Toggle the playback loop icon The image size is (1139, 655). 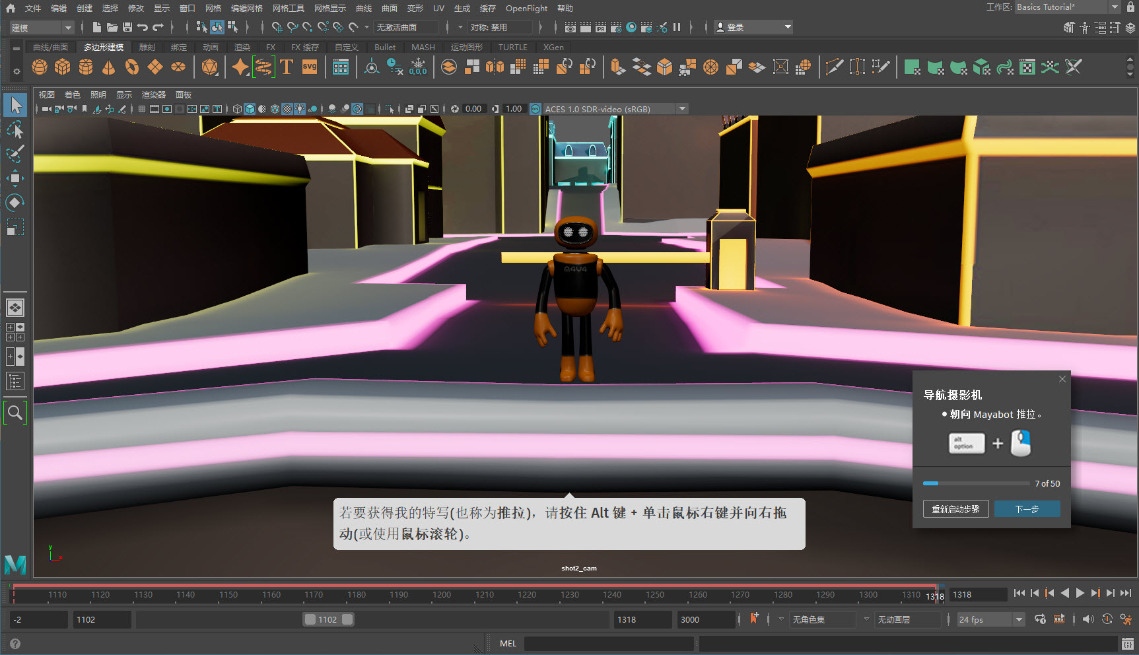[1040, 619]
